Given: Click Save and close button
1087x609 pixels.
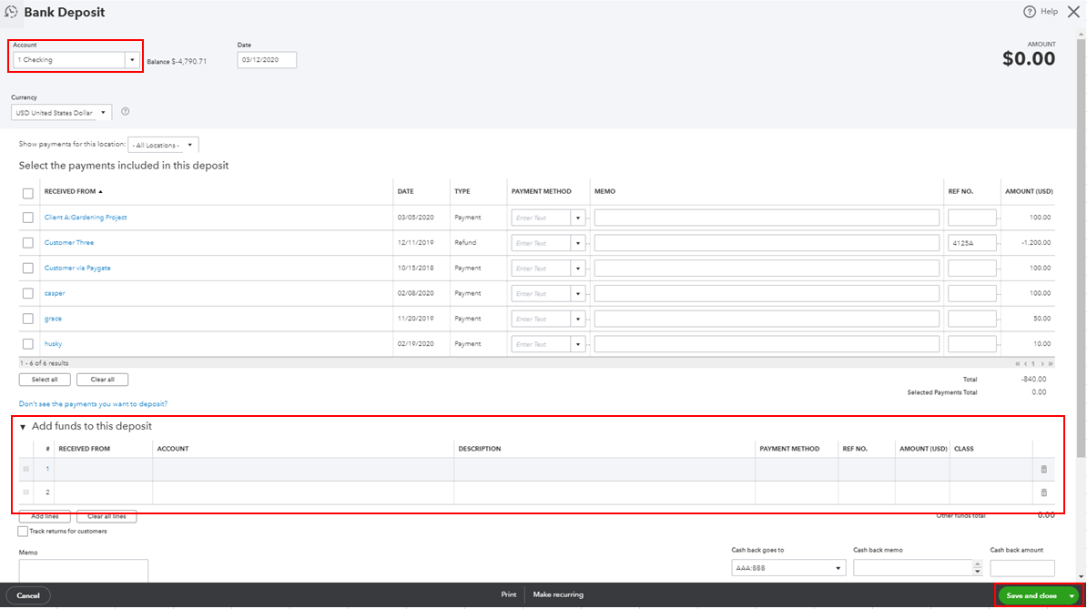Looking at the screenshot, I should [1031, 596].
